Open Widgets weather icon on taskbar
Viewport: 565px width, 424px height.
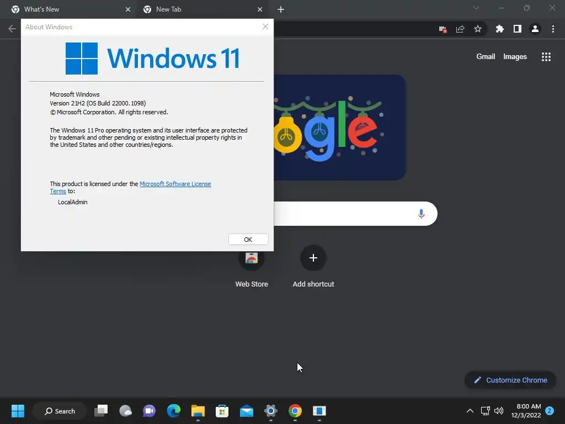(x=125, y=411)
